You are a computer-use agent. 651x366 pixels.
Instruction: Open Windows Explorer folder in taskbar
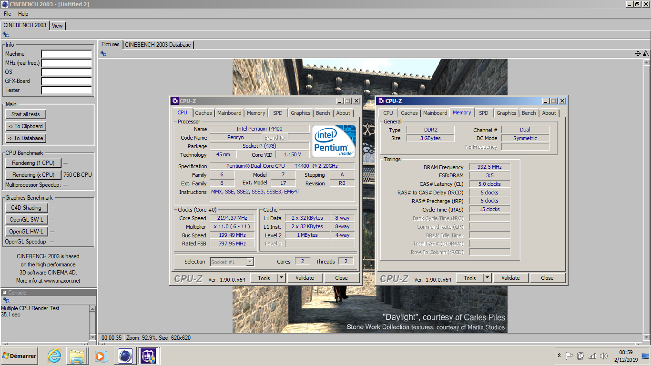tap(77, 356)
